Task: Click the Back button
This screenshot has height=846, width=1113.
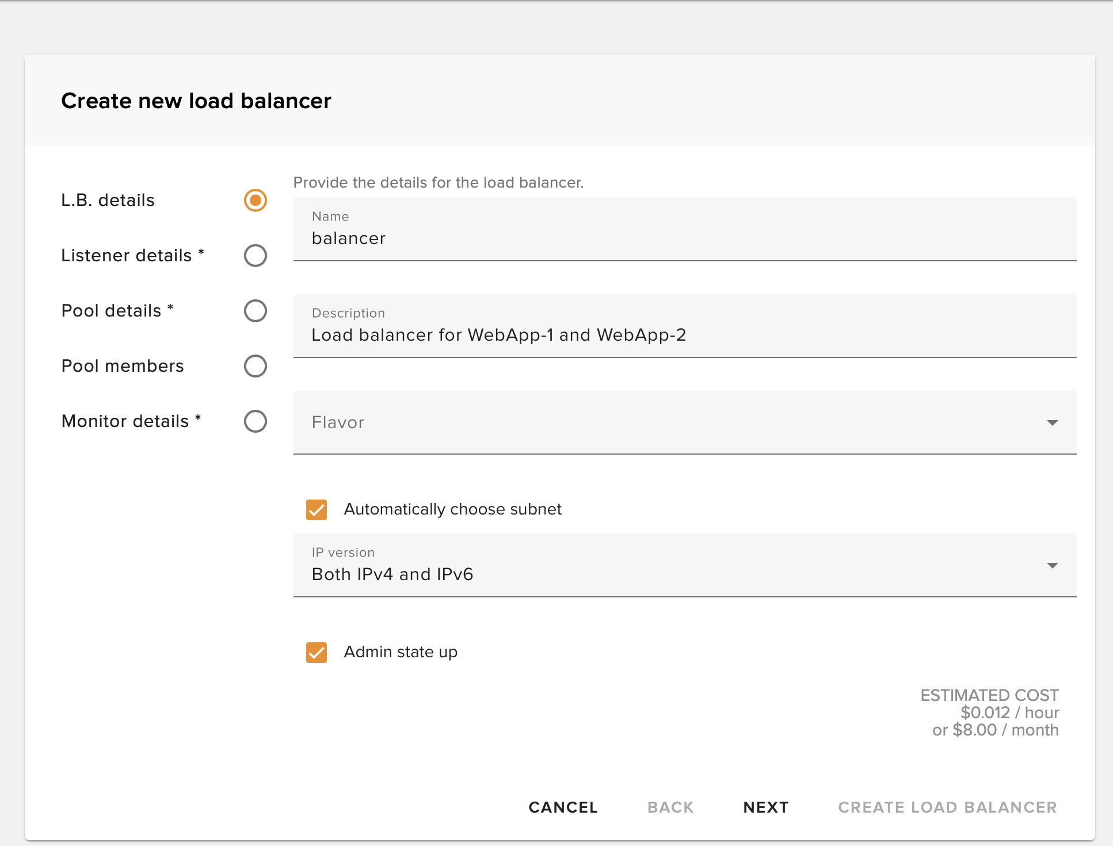Action: [670, 807]
